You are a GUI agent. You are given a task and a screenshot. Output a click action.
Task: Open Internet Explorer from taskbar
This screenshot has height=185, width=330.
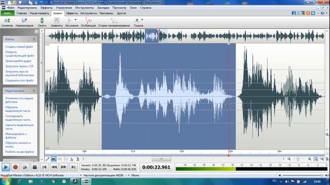[19, 181]
